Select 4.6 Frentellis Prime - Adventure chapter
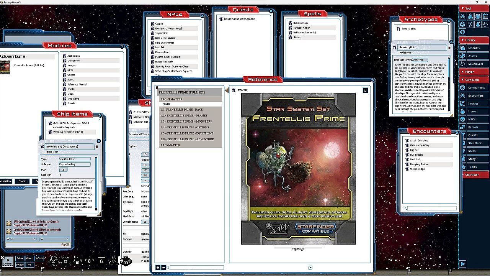The height and width of the screenshot is (276, 490). (190, 139)
